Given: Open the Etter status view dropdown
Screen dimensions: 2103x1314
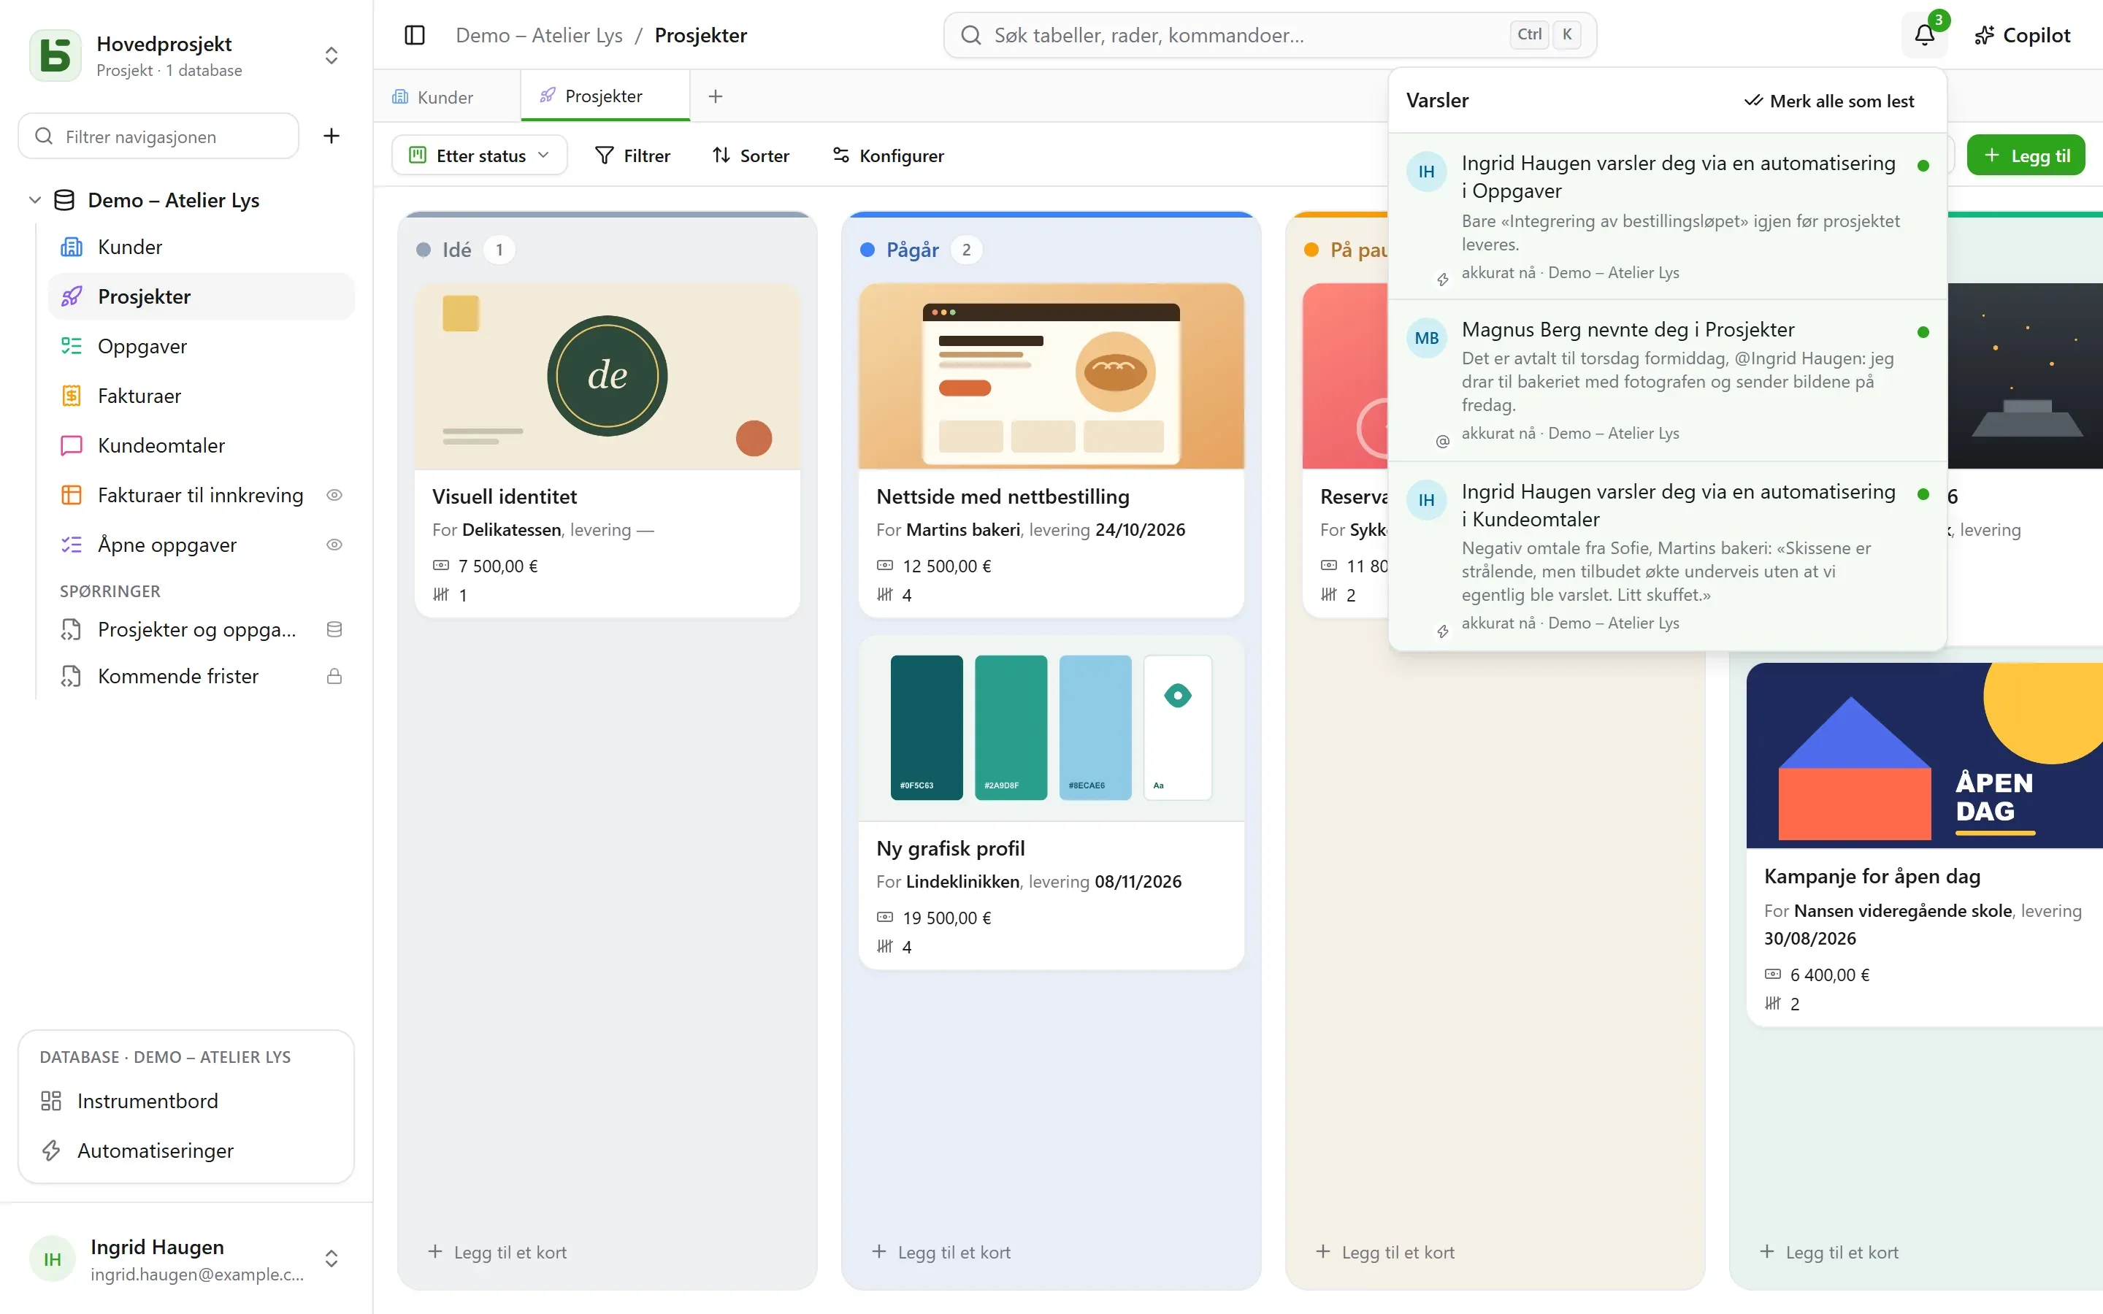Looking at the screenshot, I should [x=480, y=155].
